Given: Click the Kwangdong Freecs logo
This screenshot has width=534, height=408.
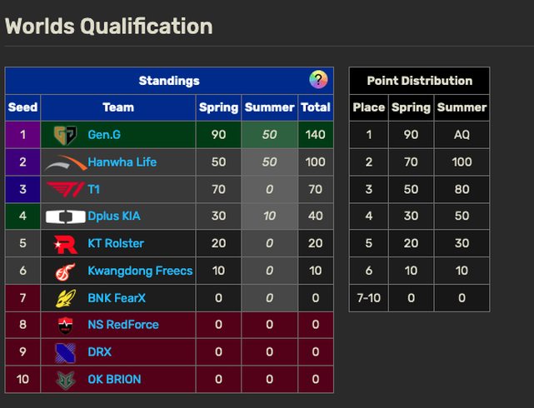Looking at the screenshot, I should tap(64, 271).
